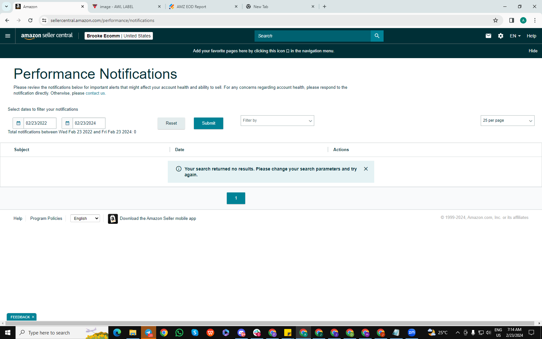Screen dimensions: 542x339
Task: Open WhatsApp from taskbar
Action: (x=179, y=333)
